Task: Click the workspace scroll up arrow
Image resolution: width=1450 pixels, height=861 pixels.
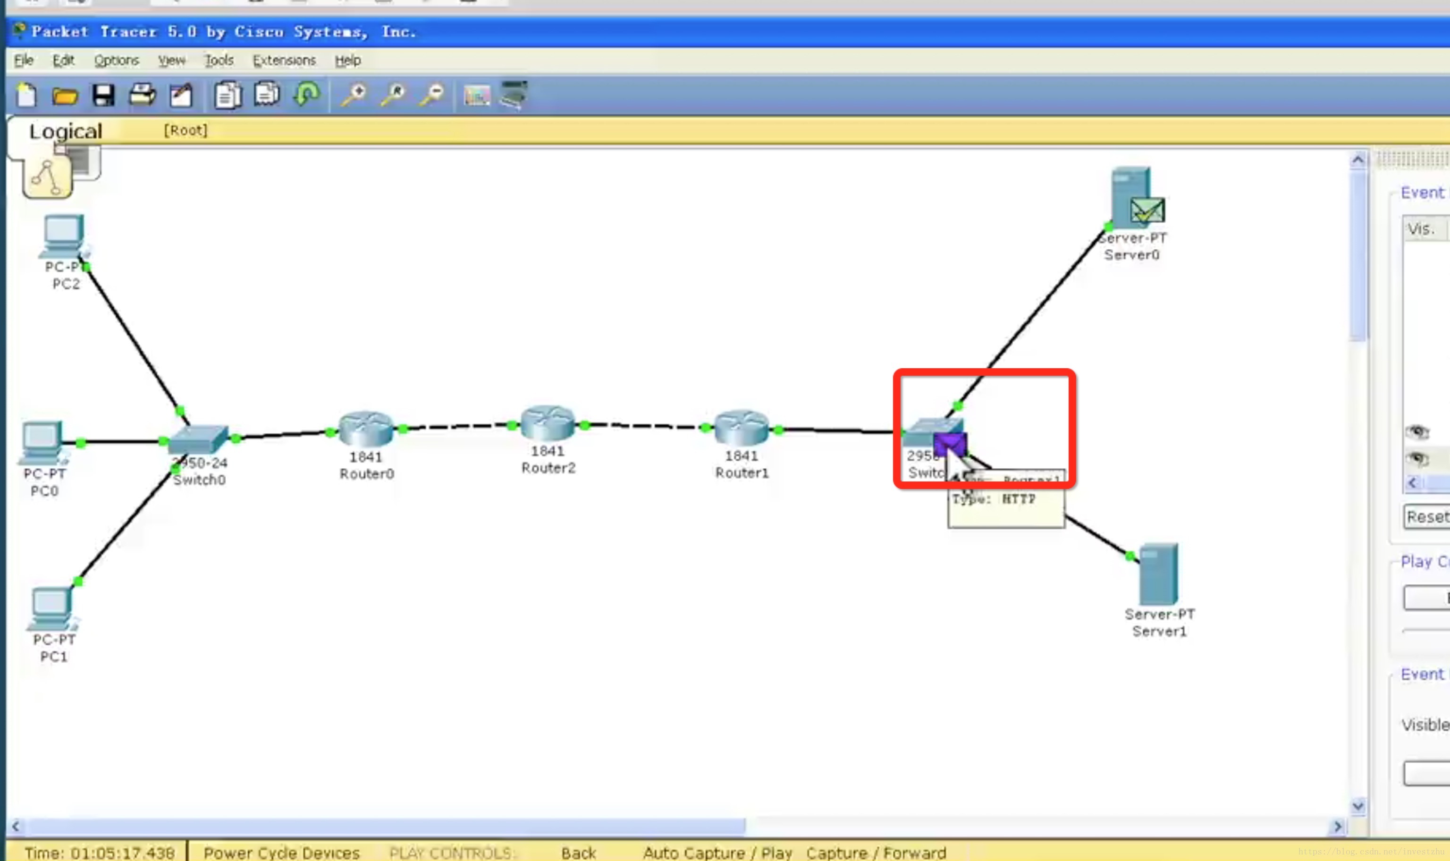Action: click(x=1358, y=160)
